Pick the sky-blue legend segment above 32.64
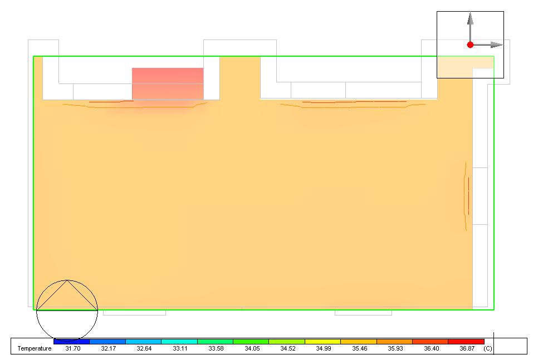The width and height of the screenshot is (538, 355). click(144, 342)
